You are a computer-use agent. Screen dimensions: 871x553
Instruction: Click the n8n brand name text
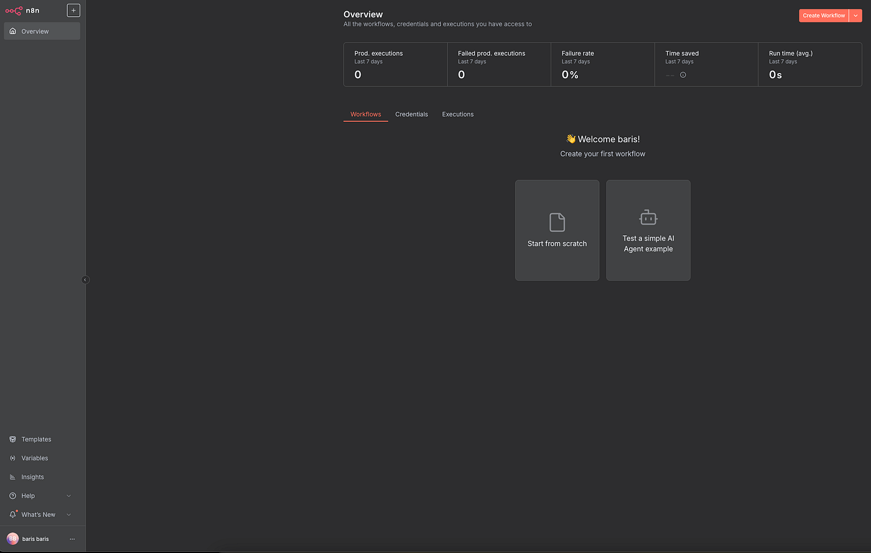(x=32, y=11)
